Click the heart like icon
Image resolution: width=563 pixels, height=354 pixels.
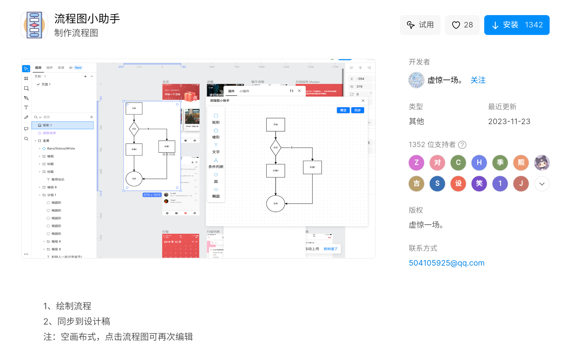(x=456, y=25)
